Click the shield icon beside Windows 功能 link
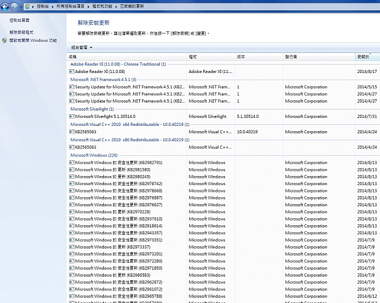This screenshot has width=380, height=303. pyautogui.click(x=4, y=41)
